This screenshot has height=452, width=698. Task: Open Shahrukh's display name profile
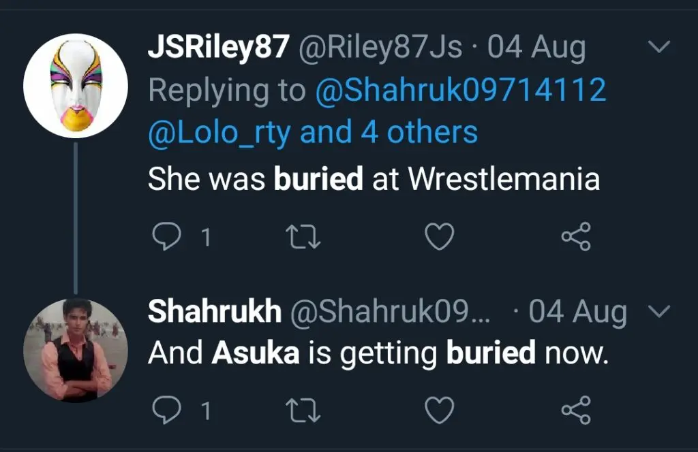[215, 312]
